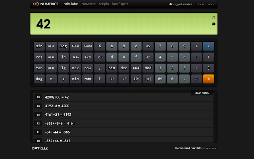Viewport: 254px width, 159px height.
Task: Open the converter tab
Action: click(89, 4)
